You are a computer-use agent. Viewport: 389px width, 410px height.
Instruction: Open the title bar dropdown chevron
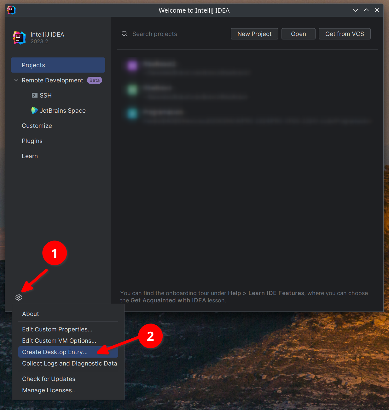coord(356,10)
